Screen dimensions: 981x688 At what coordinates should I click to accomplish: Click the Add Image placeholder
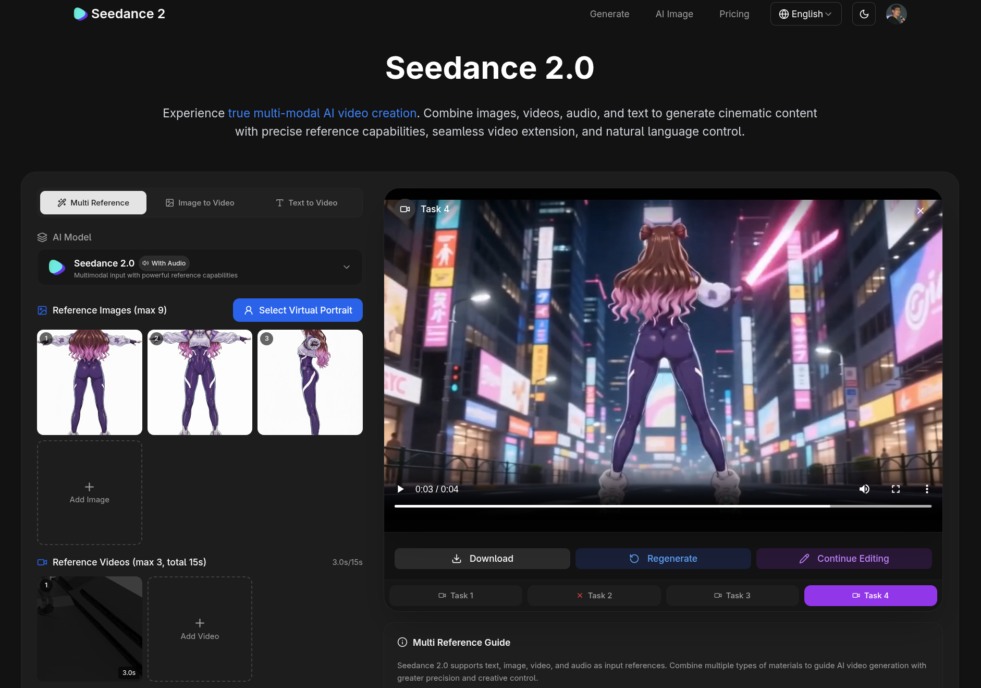point(89,492)
